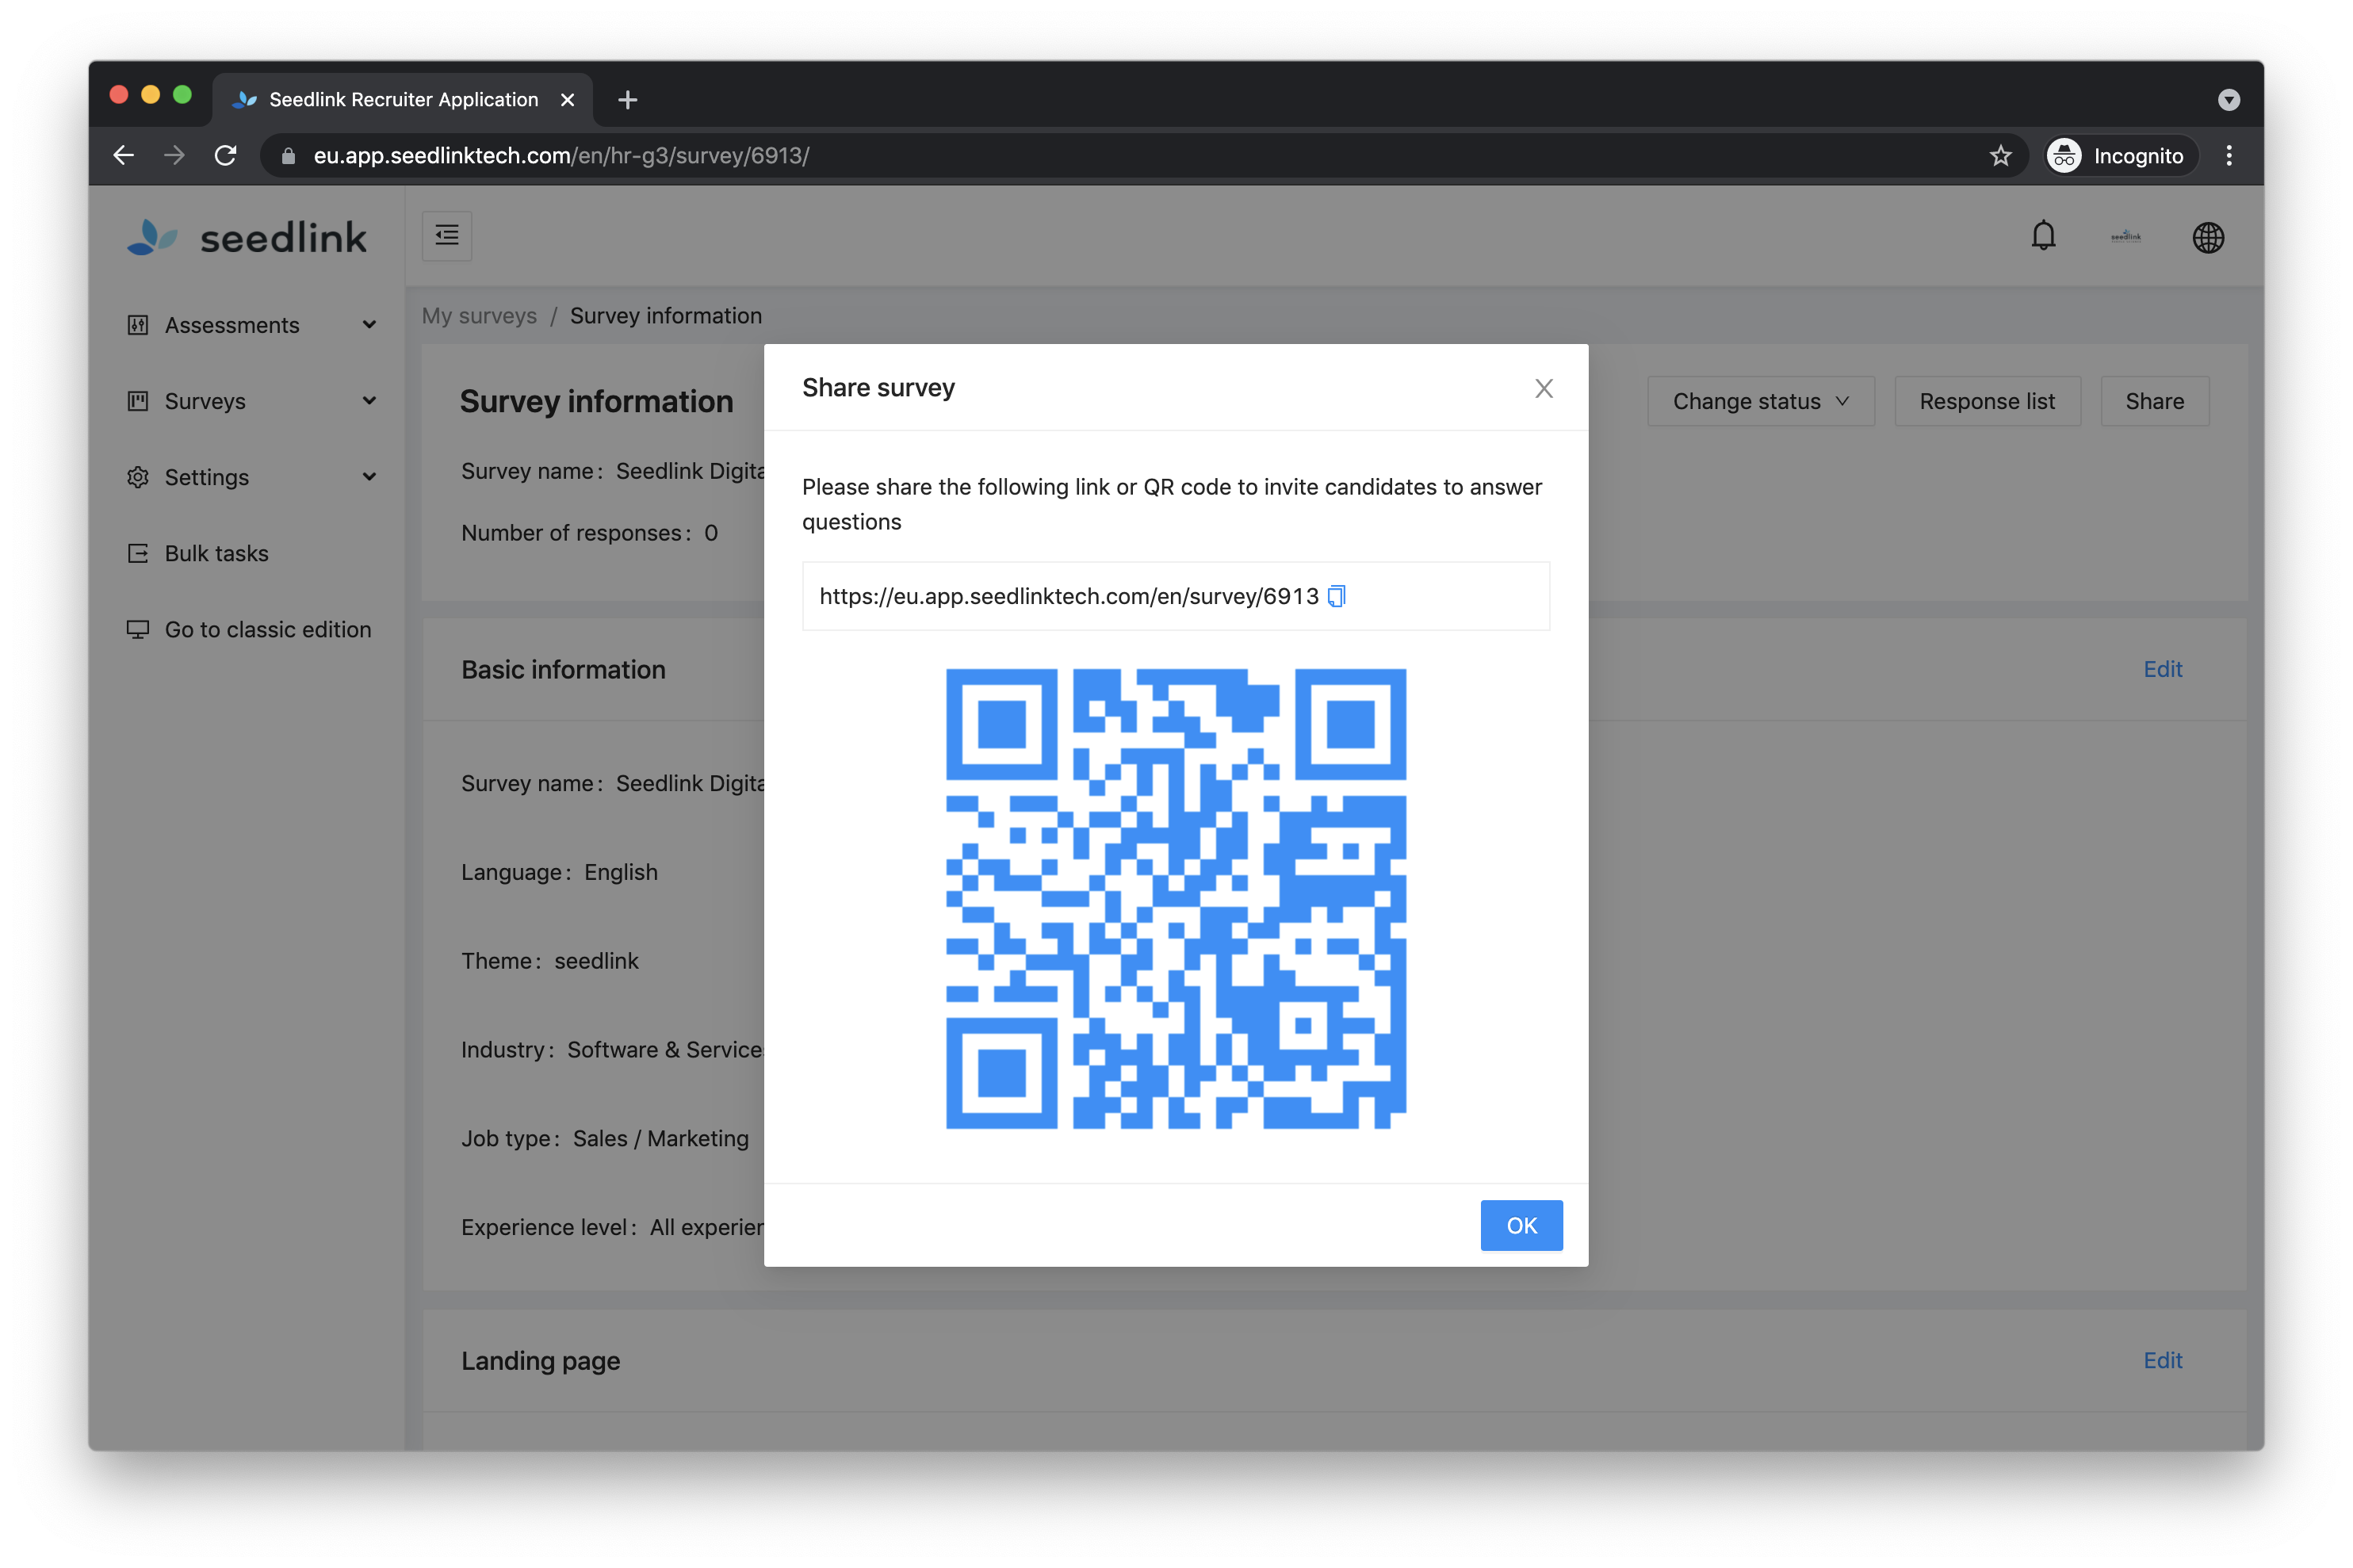This screenshot has height=1568, width=2353.
Task: Click the Assessments sliders icon
Action: [x=138, y=325]
